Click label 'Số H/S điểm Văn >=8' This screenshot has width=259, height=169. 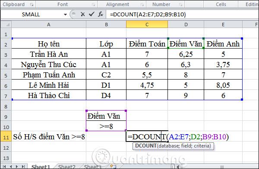tap(49, 137)
